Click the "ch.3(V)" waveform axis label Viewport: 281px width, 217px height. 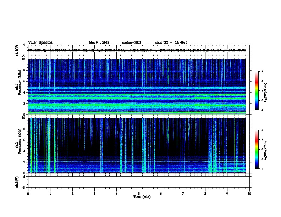pos(17,182)
